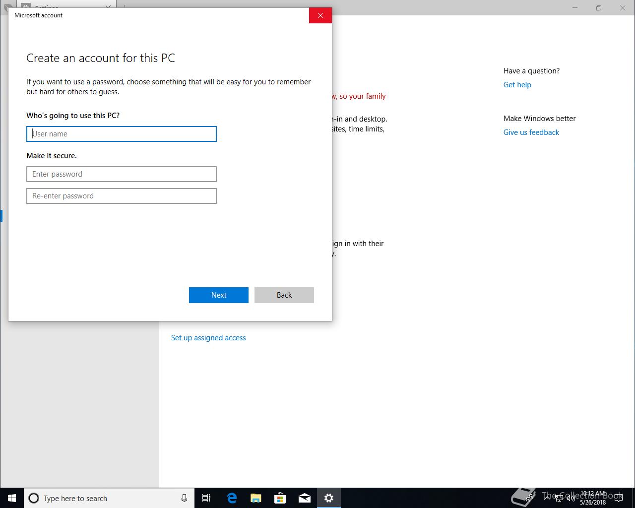Focus the Enter password field
The image size is (635, 508).
[122, 174]
